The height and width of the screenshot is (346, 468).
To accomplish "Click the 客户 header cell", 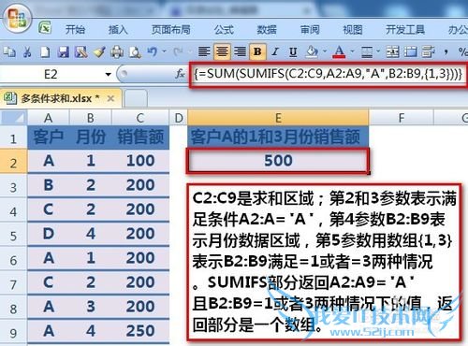I will tap(48, 137).
